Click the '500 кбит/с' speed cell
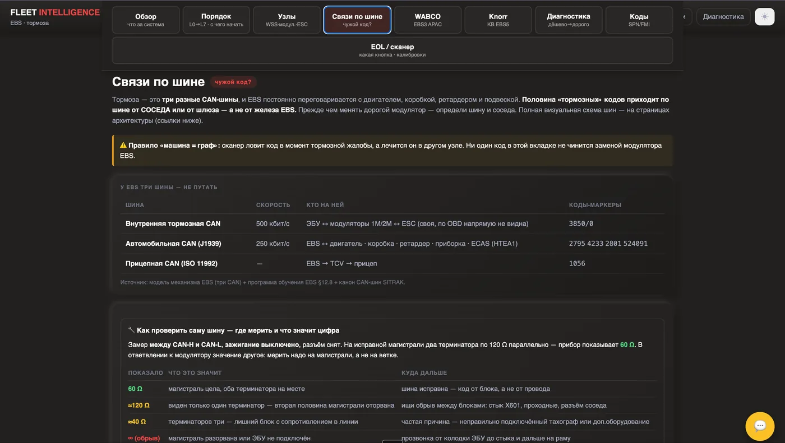Image resolution: width=785 pixels, height=443 pixels. pos(273,223)
